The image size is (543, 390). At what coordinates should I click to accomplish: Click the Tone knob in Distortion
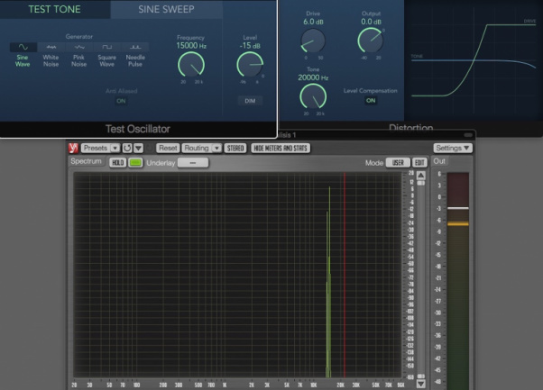tap(313, 96)
